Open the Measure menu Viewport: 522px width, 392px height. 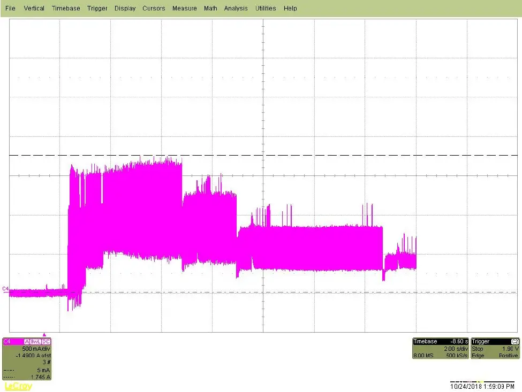(184, 9)
